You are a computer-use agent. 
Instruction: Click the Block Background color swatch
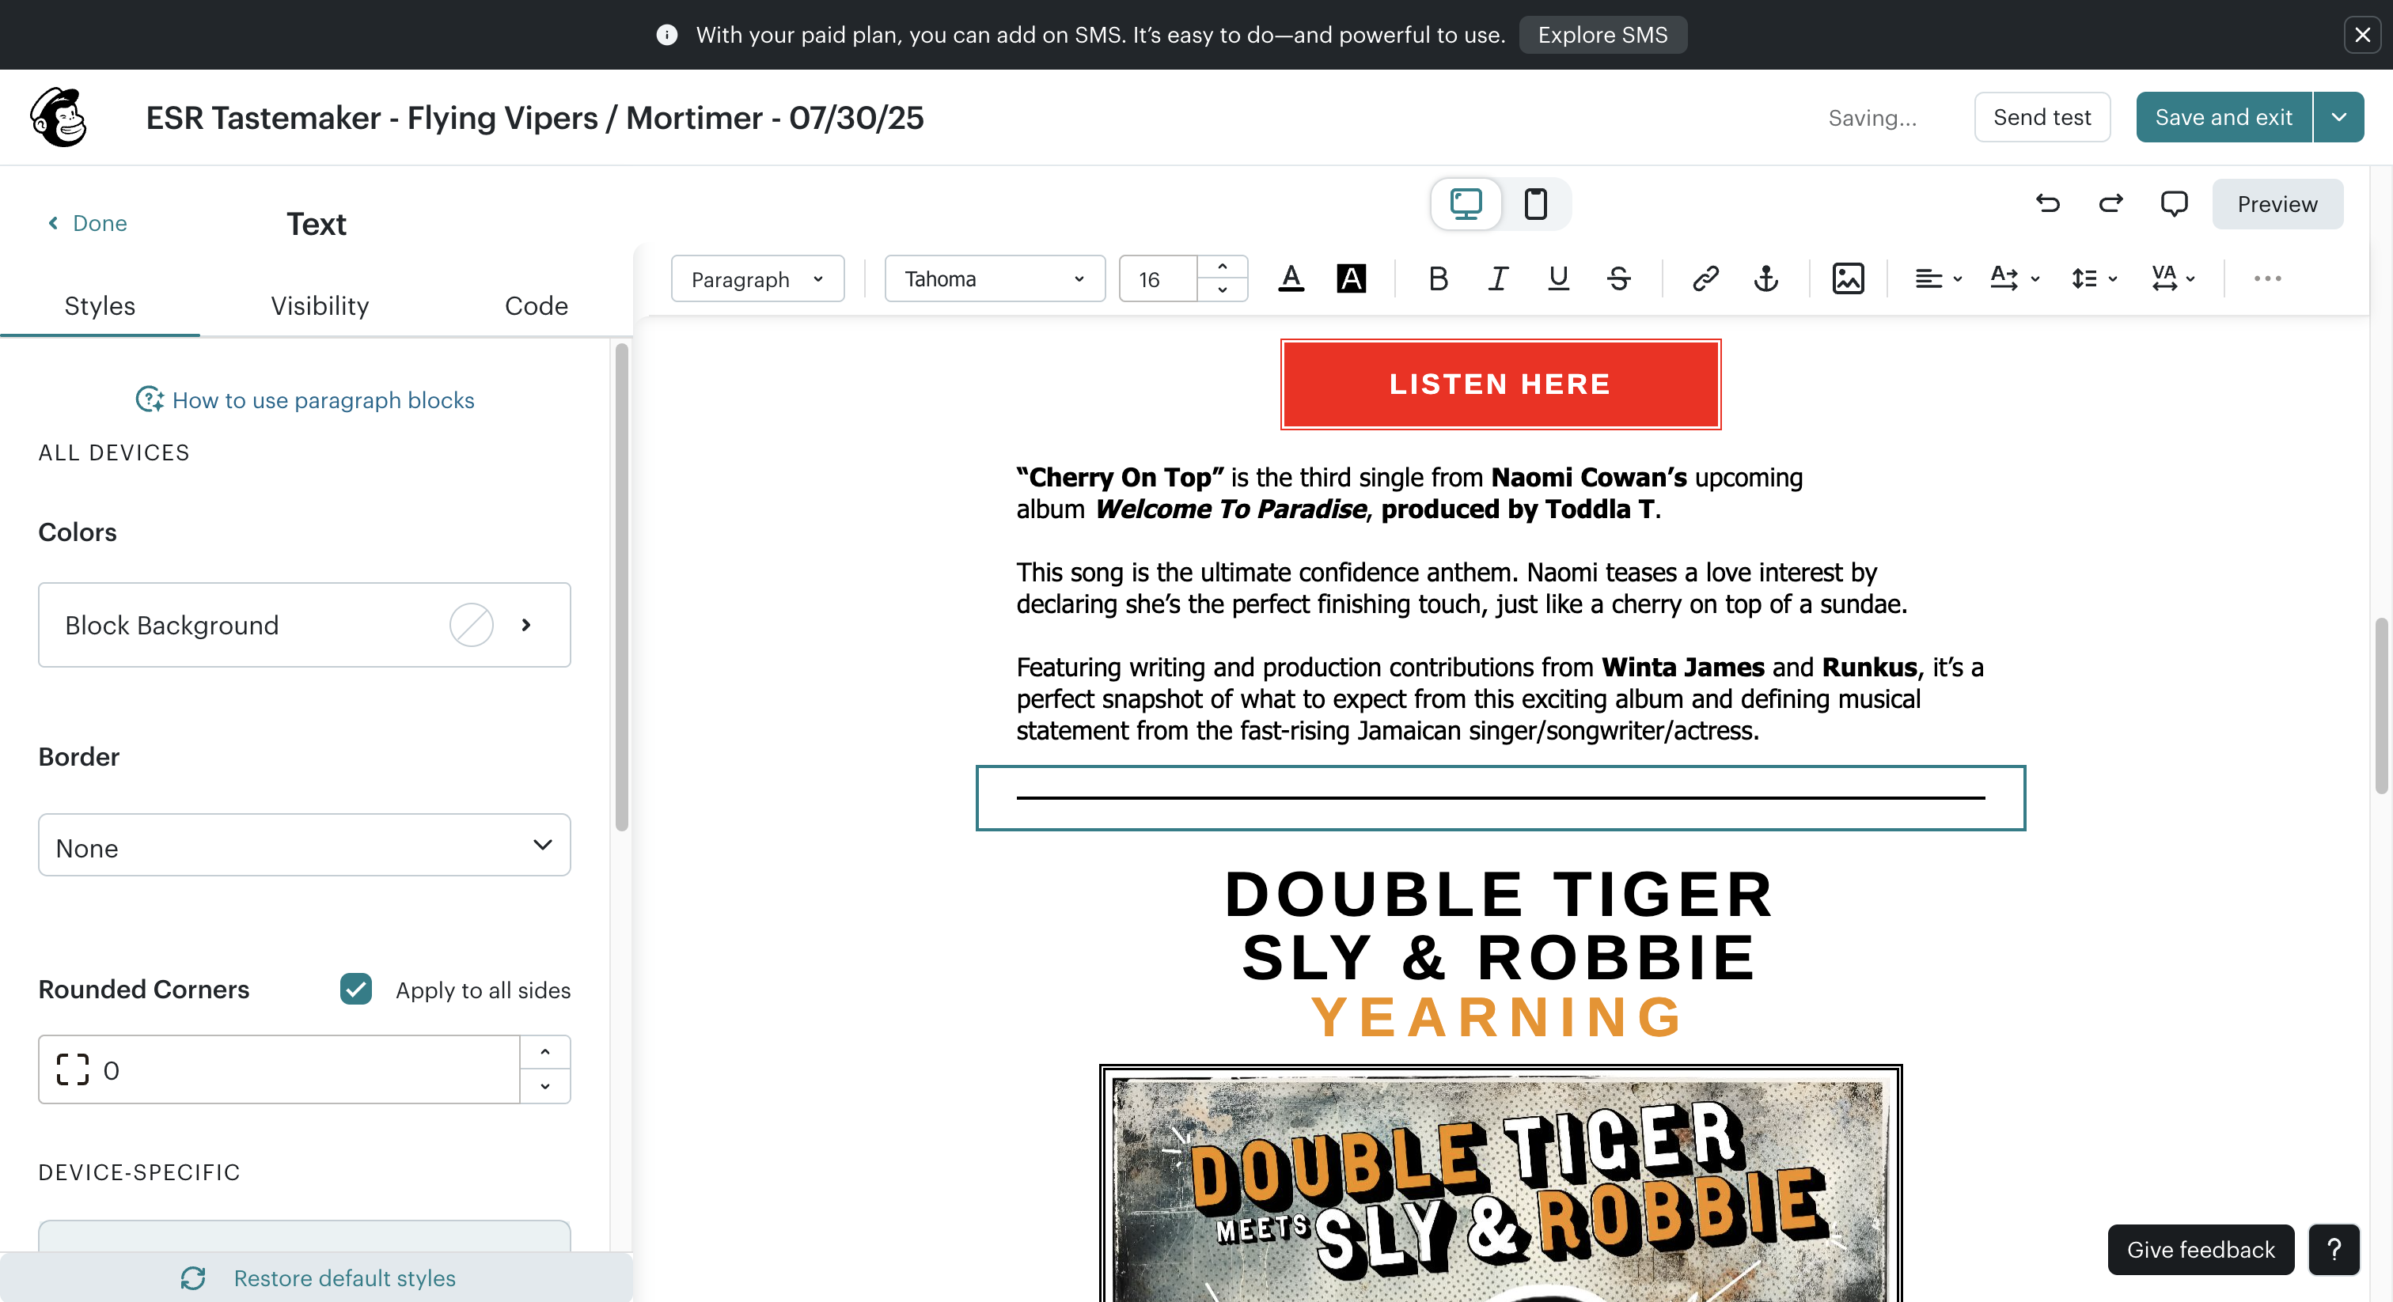click(471, 625)
